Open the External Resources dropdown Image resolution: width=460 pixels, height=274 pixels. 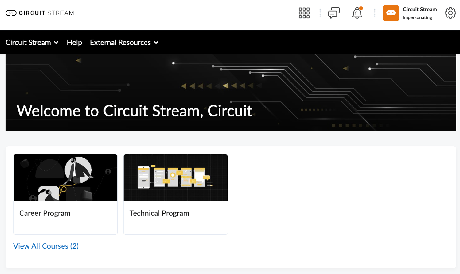click(x=124, y=42)
